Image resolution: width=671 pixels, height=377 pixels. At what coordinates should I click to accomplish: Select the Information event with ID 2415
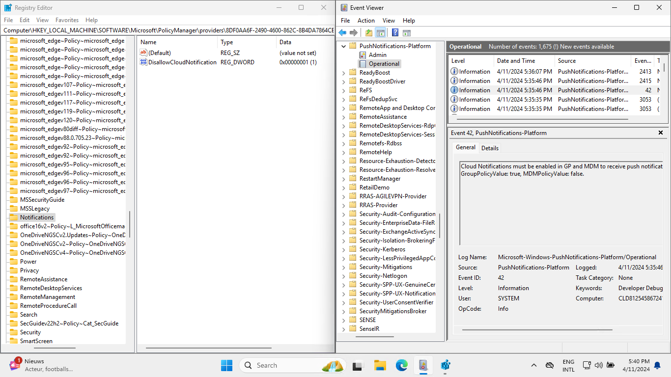pyautogui.click(x=516, y=81)
